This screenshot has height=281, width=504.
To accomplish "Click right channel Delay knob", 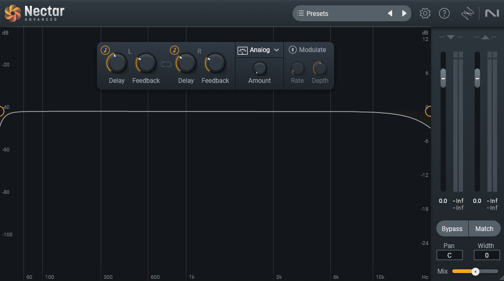I will pyautogui.click(x=186, y=63).
